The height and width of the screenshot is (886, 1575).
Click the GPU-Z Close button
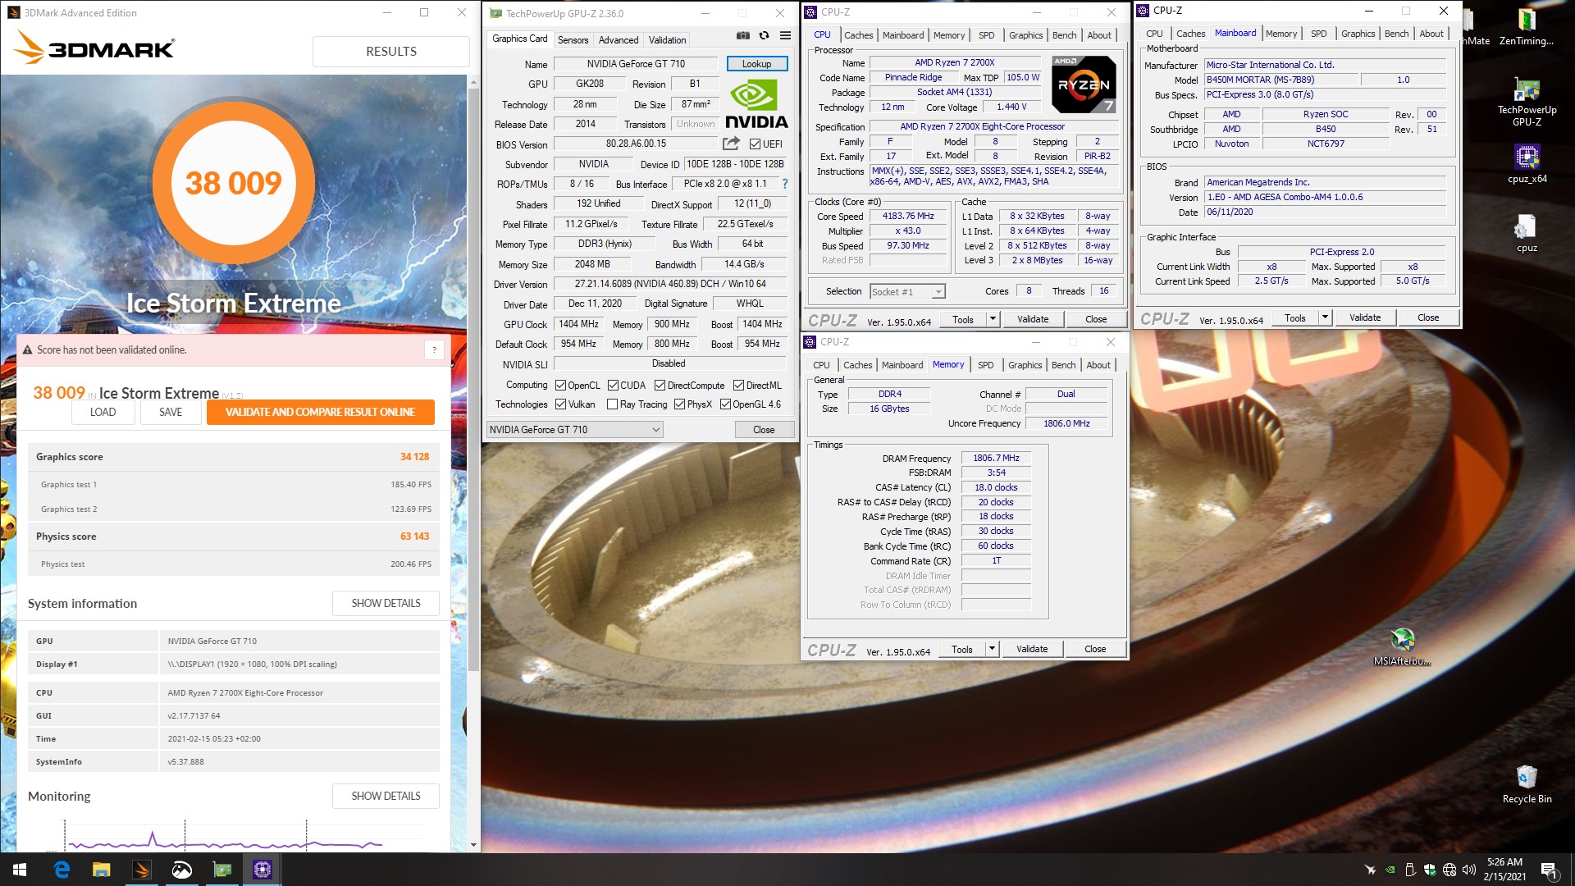764,429
